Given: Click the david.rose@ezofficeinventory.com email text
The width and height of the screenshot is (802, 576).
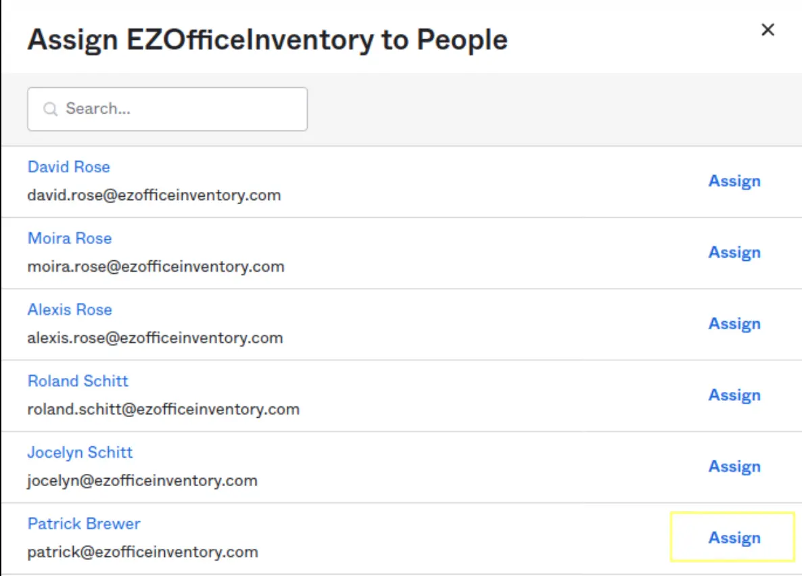Looking at the screenshot, I should tap(154, 195).
